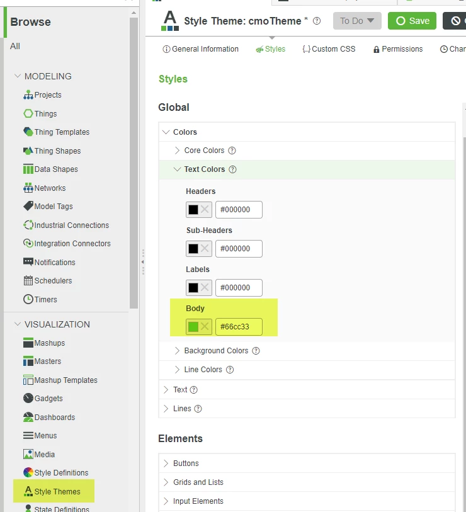Click the Media picture icon
This screenshot has width=466, height=512.
click(x=28, y=454)
